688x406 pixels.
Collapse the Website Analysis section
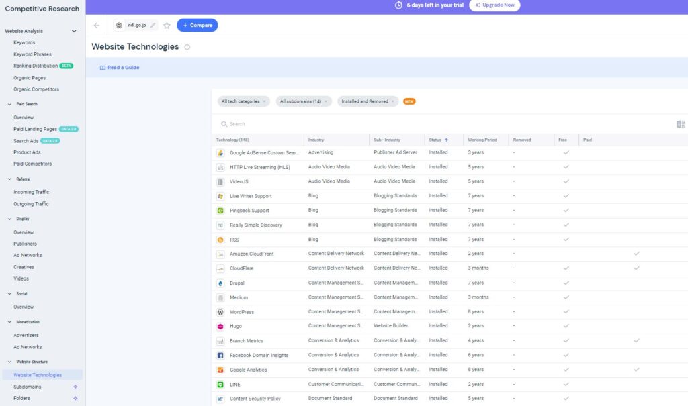tap(74, 31)
